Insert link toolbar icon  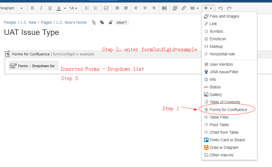click(x=184, y=8)
